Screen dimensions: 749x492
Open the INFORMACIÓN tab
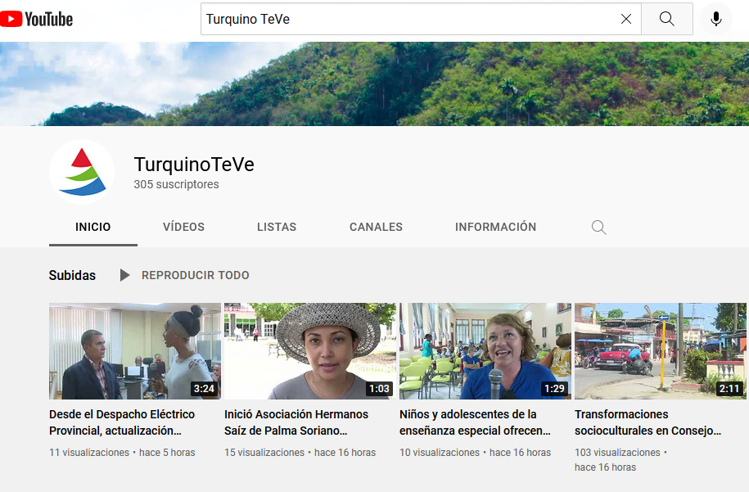(x=495, y=227)
